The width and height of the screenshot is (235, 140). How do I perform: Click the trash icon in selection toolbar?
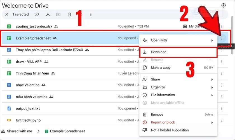69,14
